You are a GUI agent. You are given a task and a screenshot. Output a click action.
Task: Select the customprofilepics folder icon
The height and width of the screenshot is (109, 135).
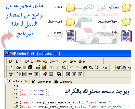tap(126, 22)
